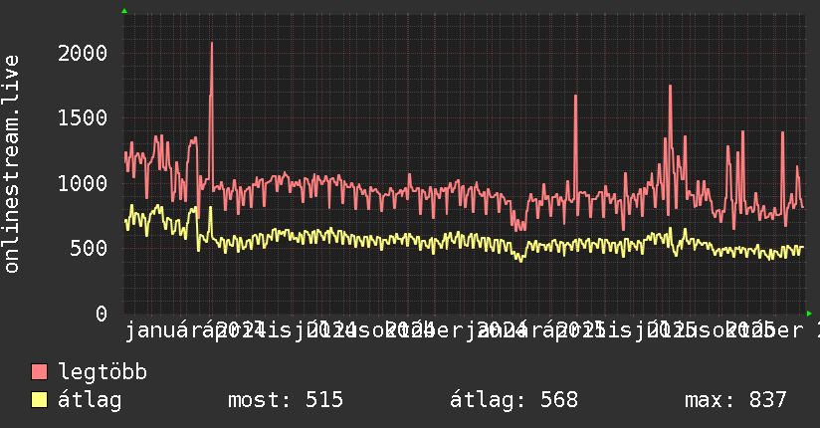The width and height of the screenshot is (820, 428).
Task: Select the átlag legend label
Action: [90, 400]
